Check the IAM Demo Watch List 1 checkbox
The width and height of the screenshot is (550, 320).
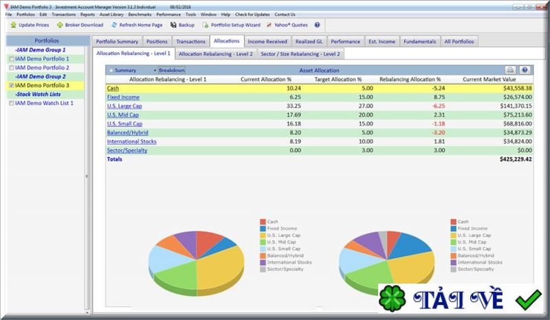click(12, 104)
